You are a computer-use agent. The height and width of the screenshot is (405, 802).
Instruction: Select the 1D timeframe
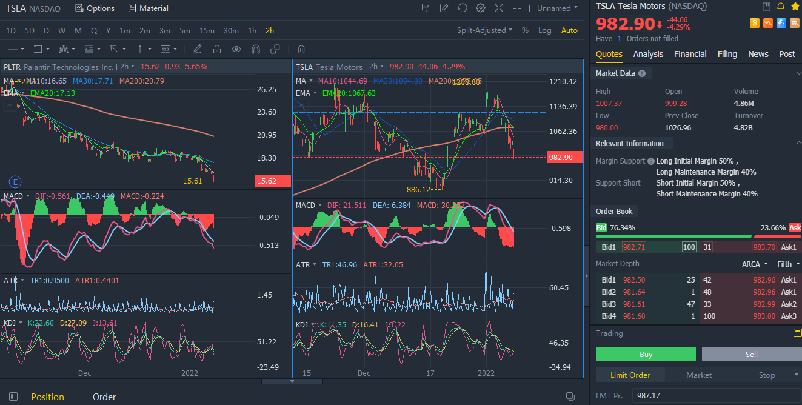coord(11,30)
